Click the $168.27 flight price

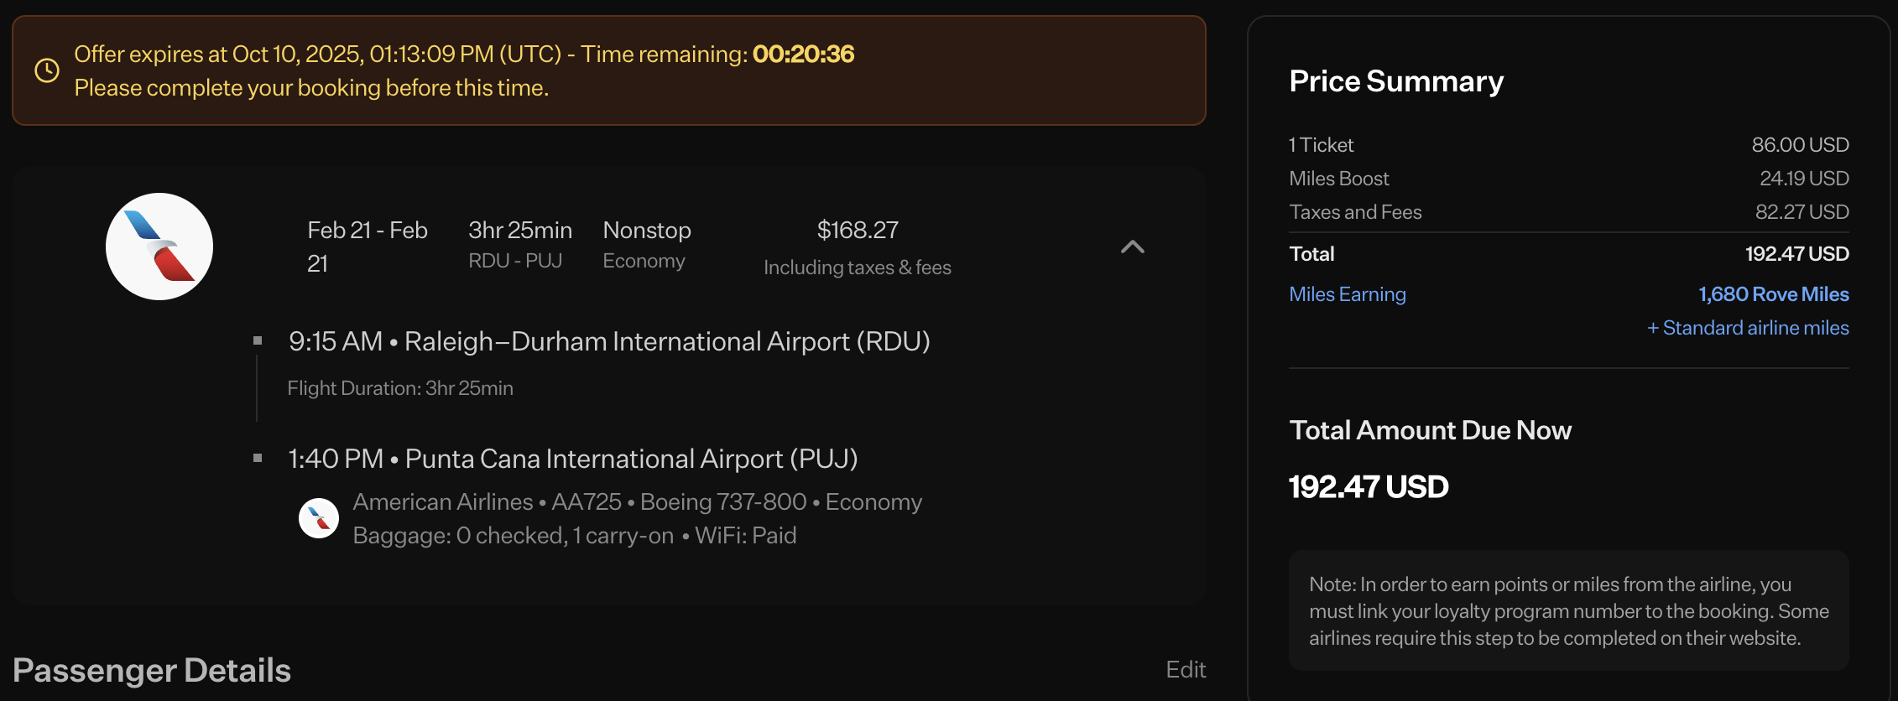(x=858, y=230)
